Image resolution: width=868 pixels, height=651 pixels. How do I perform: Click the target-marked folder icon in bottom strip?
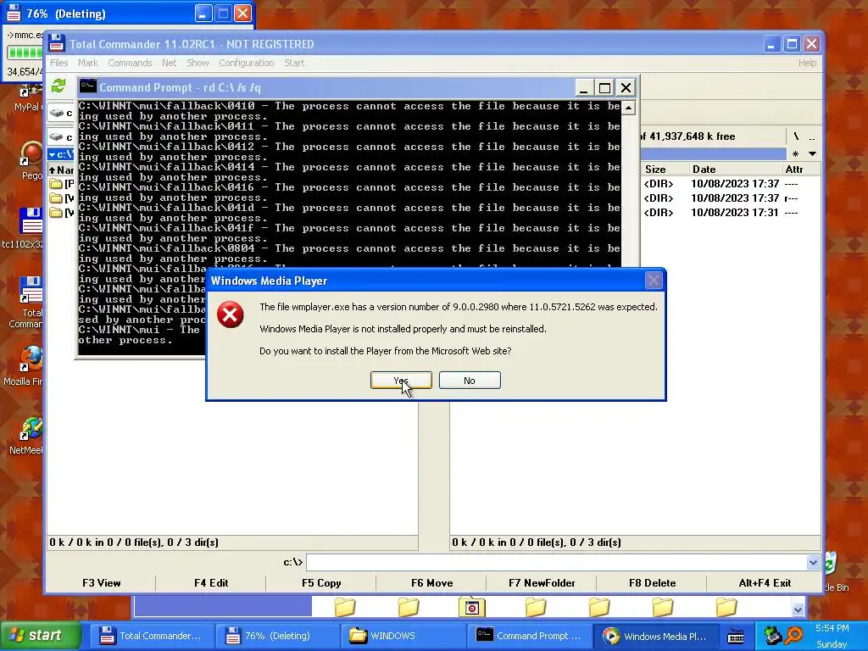click(x=471, y=607)
